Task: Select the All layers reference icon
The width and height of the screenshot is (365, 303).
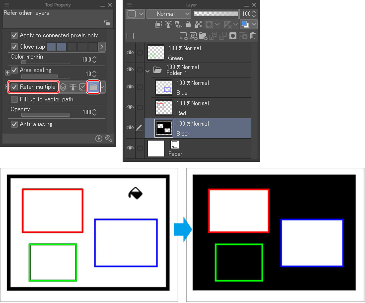Action: [64, 87]
